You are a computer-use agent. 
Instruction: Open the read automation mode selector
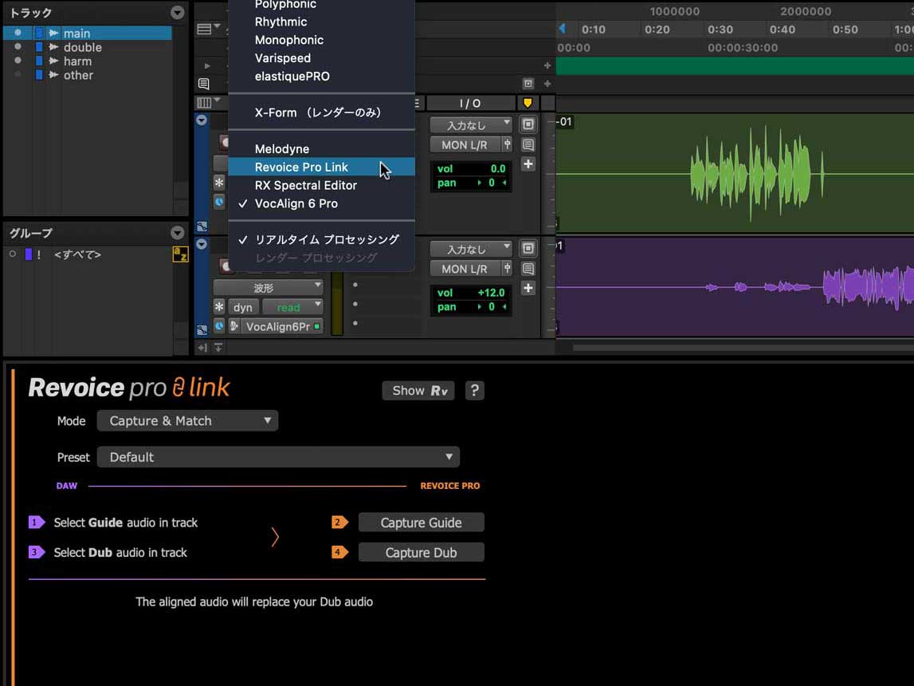[x=292, y=307]
